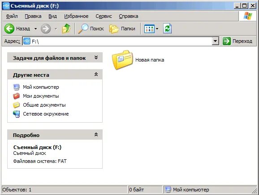Click the Другие места header text

click(31, 75)
